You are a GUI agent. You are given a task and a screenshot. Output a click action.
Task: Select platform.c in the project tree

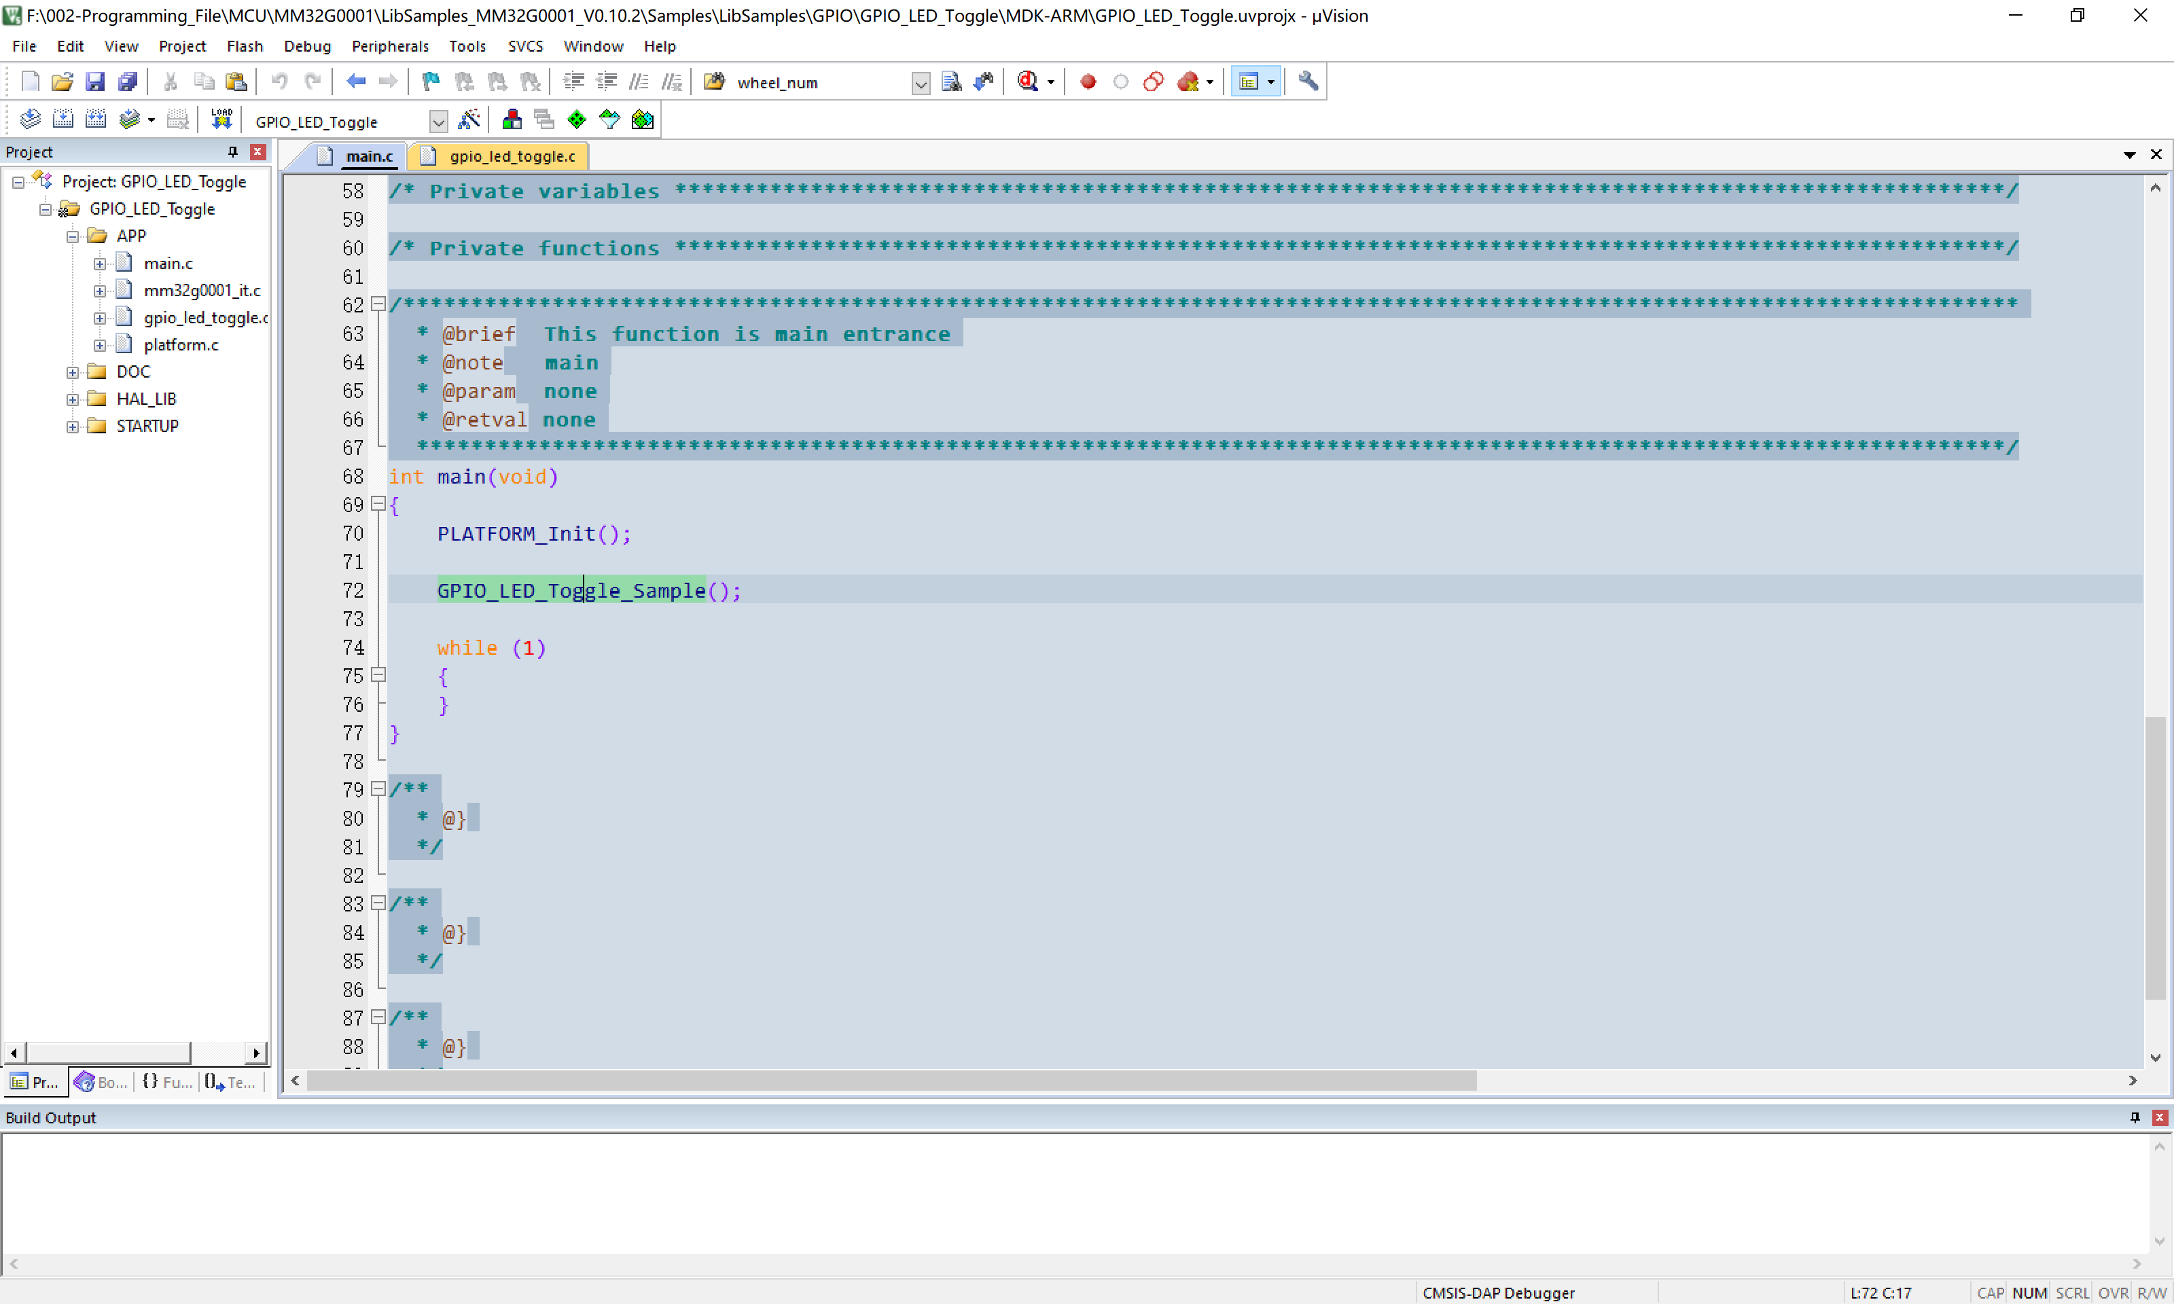[181, 344]
